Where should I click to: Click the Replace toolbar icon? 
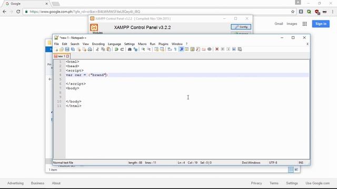[x=135, y=49]
